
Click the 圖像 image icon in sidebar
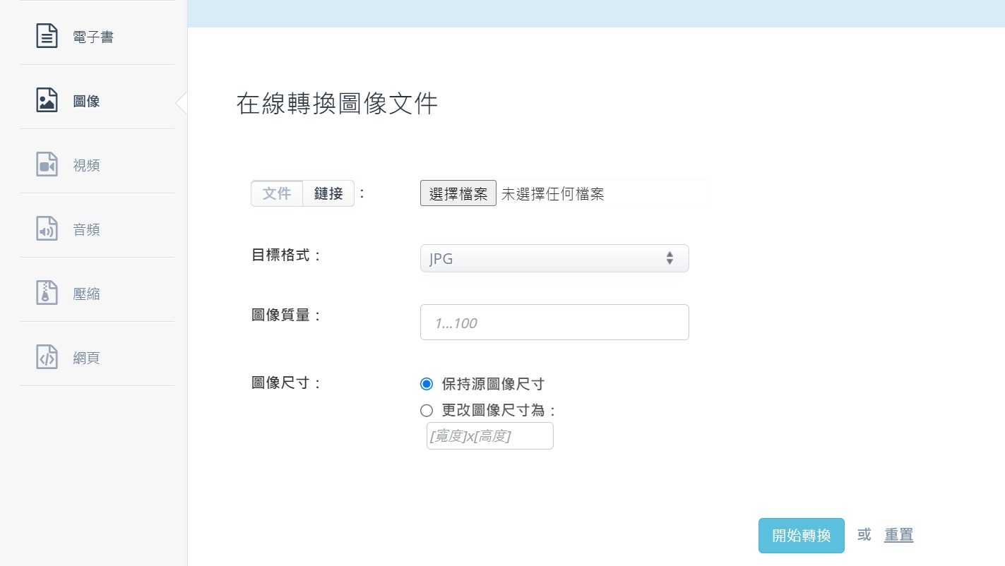(47, 100)
